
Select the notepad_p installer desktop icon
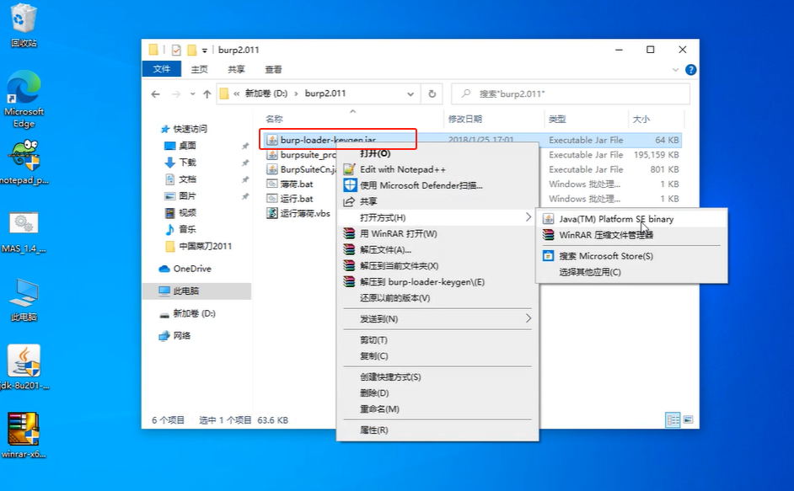tap(24, 162)
